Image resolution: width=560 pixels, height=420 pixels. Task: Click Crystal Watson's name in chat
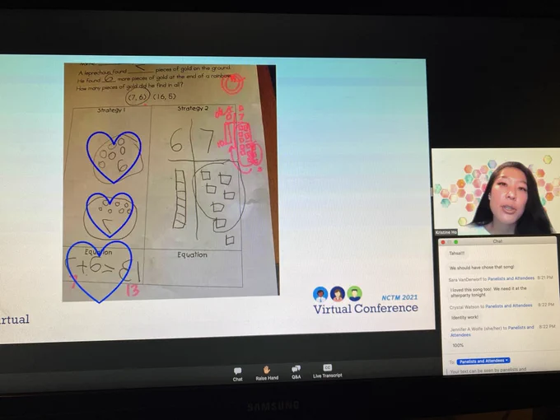pos(464,307)
